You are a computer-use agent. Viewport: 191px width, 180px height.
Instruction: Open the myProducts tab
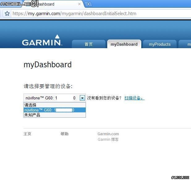[160, 44]
